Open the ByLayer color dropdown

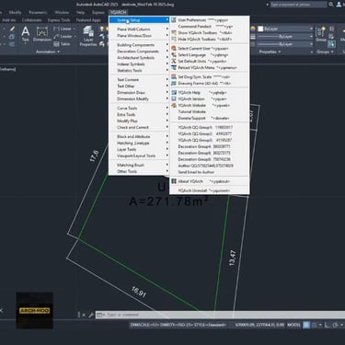(x=284, y=29)
